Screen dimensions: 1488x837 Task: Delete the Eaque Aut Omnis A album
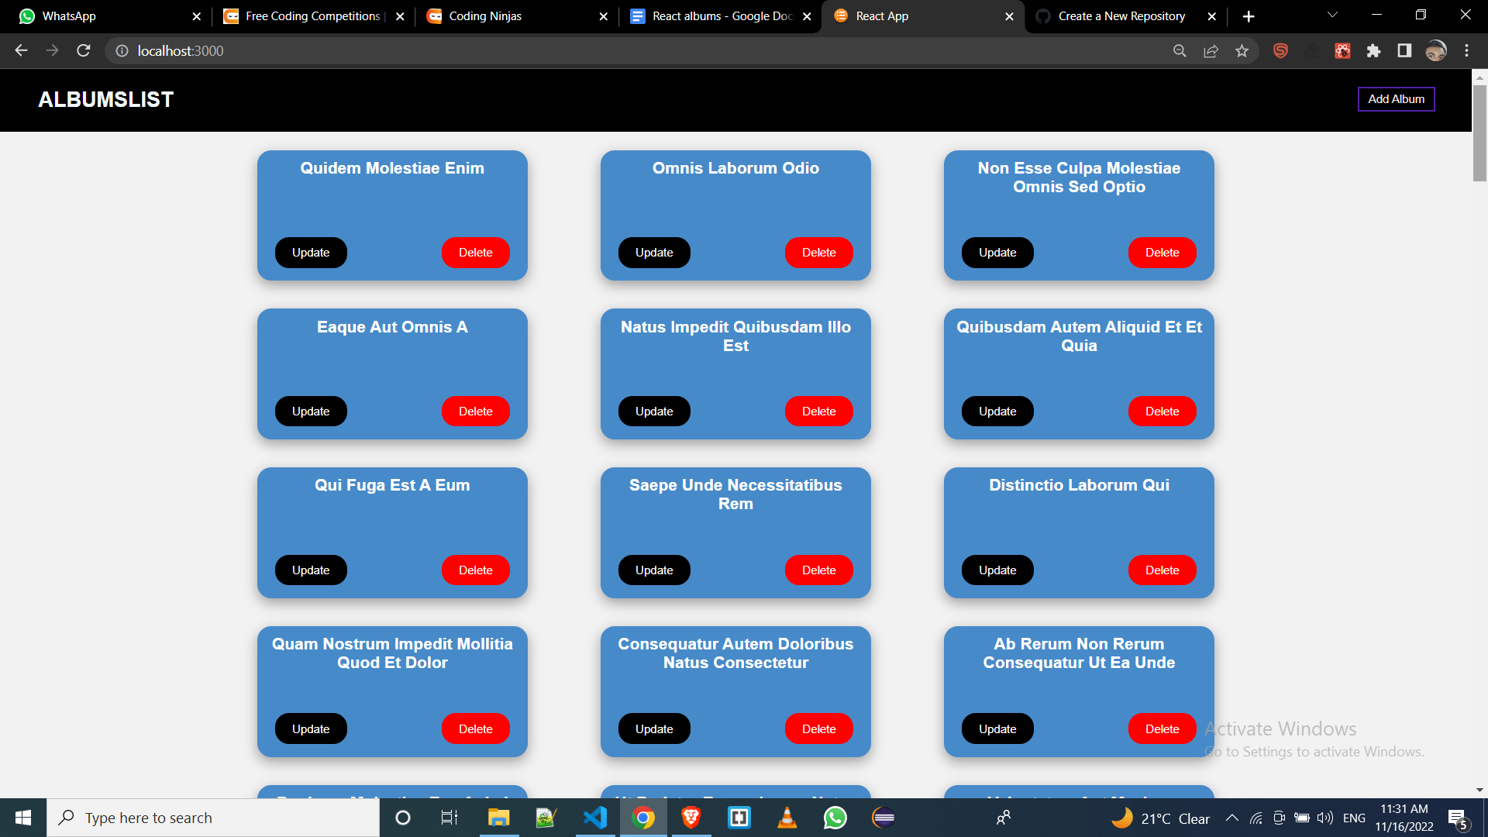pyautogui.click(x=475, y=412)
